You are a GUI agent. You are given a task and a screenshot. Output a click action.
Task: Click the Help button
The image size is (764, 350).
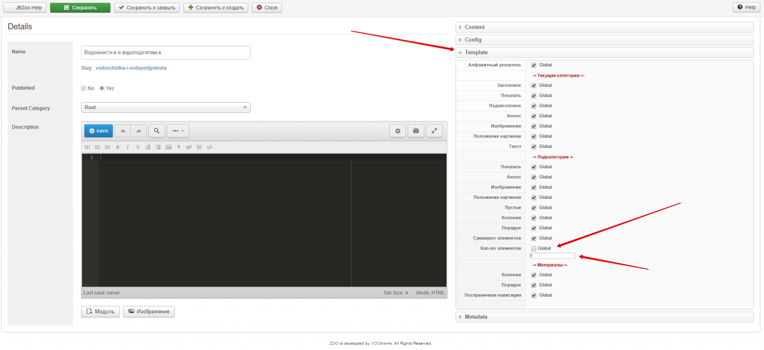746,7
